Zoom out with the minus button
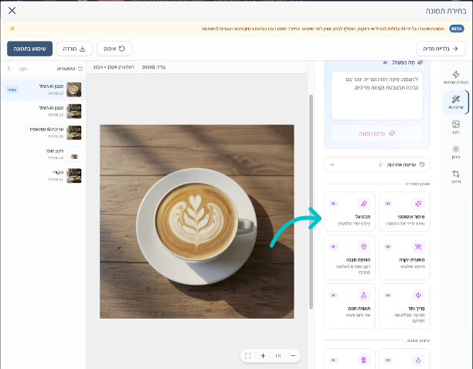The width and height of the screenshot is (473, 369). (293, 356)
